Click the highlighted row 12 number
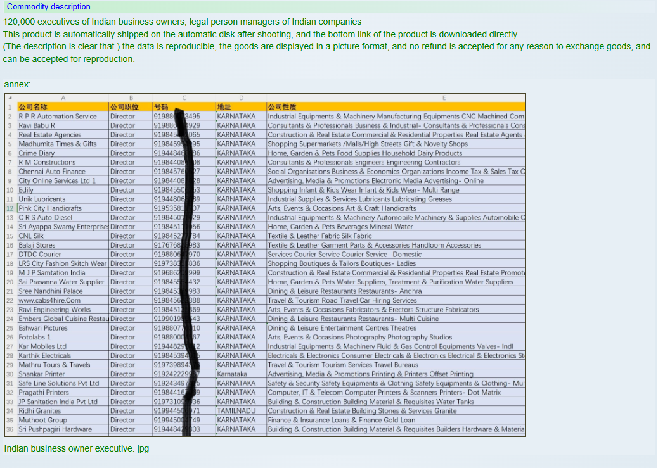Screen dimensions: 658x468 (x=10, y=208)
